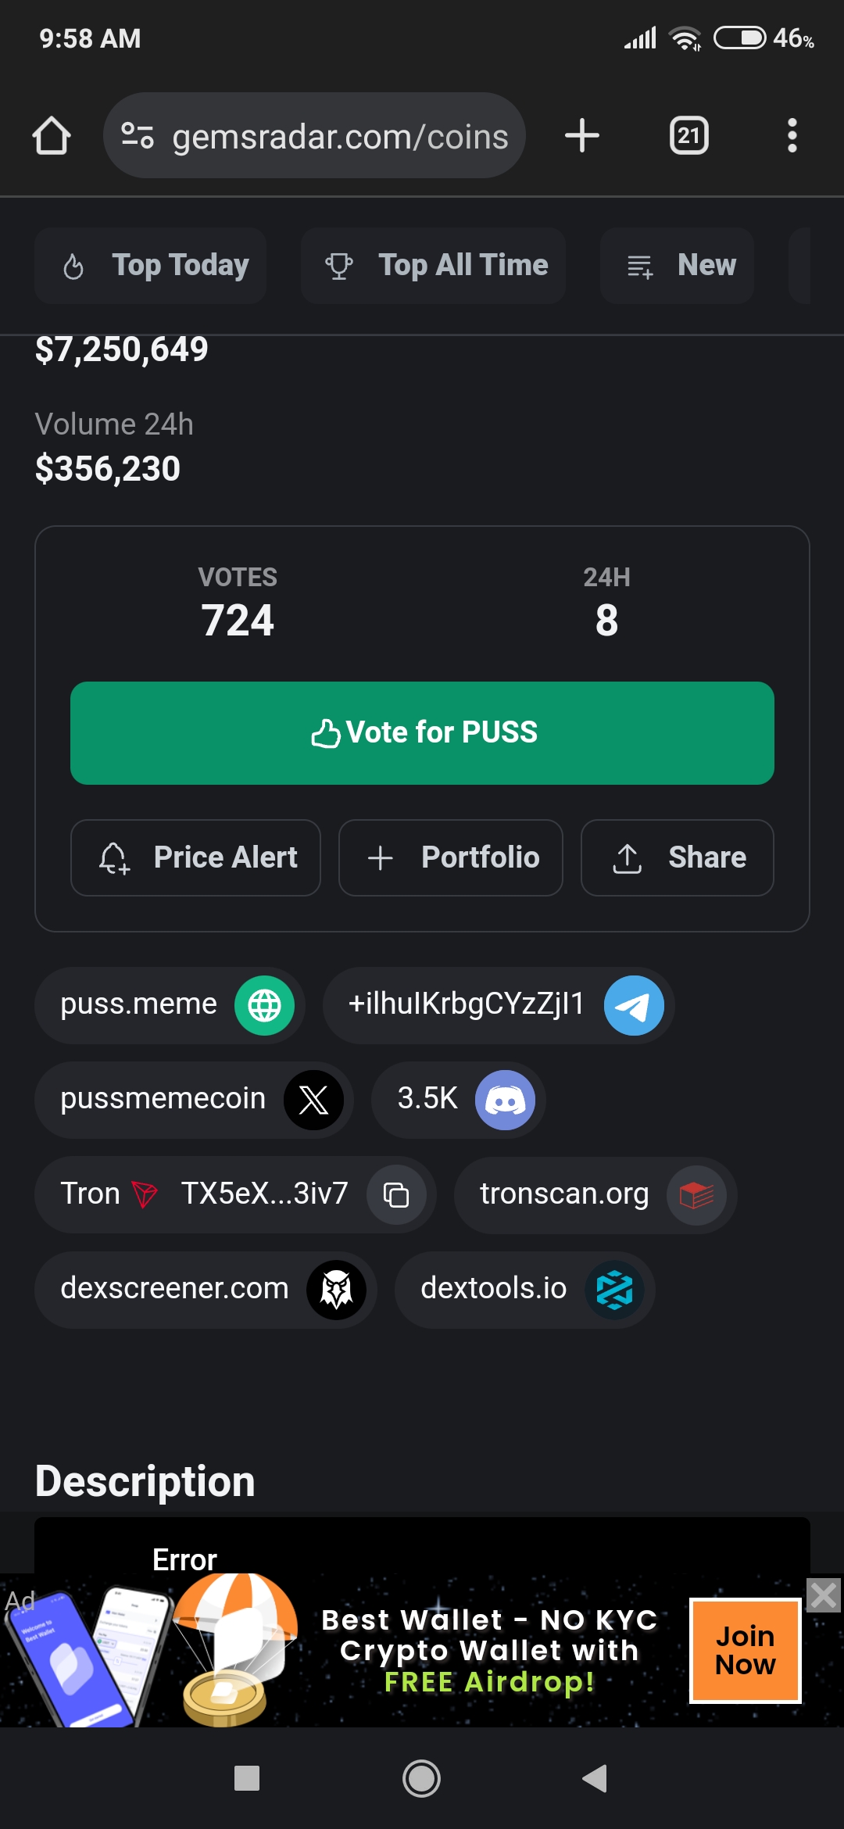
Task: Open the Telegram link icon
Action: click(x=634, y=1005)
